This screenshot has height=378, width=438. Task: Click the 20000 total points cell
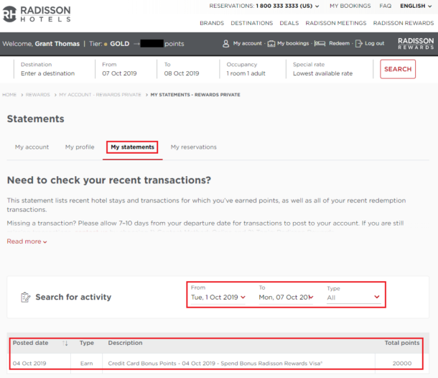point(402,364)
